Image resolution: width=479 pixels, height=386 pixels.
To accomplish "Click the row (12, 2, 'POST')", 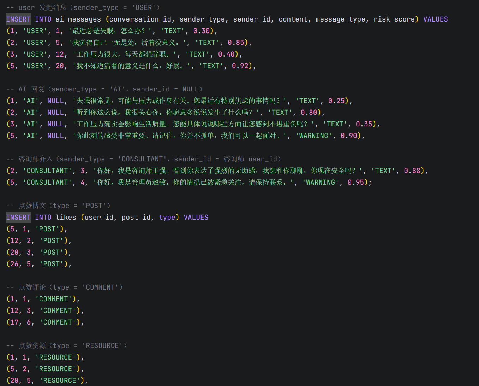I will [39, 240].
